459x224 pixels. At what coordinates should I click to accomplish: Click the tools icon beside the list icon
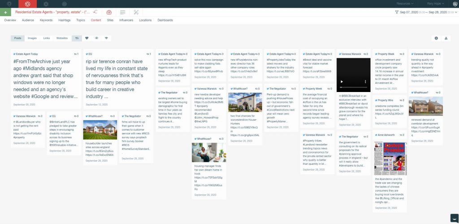point(136,12)
